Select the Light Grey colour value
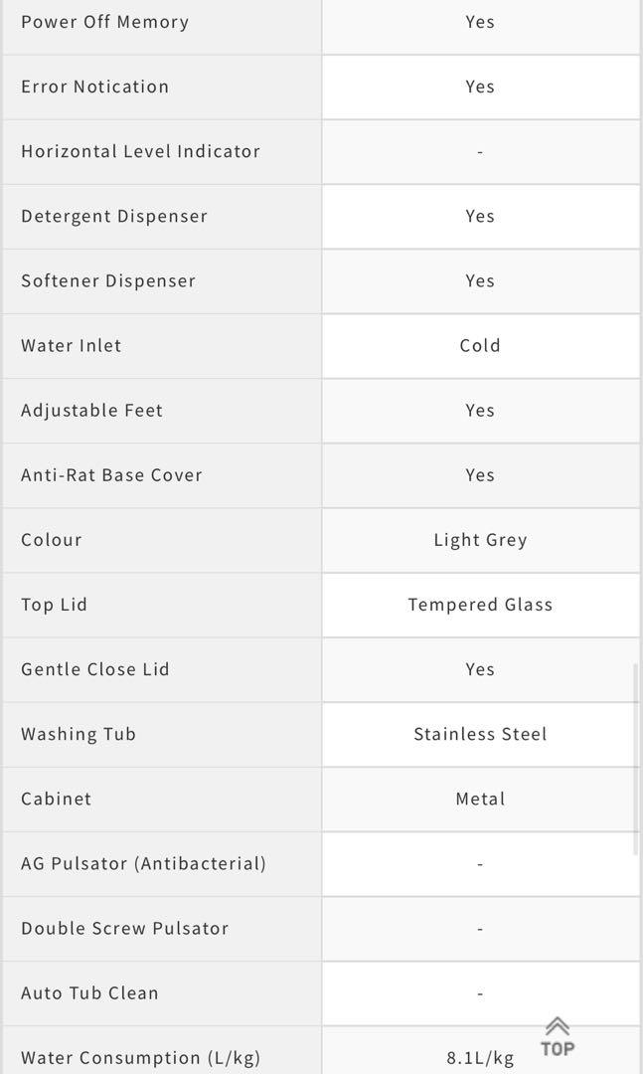The height and width of the screenshot is (1074, 643). (480, 540)
